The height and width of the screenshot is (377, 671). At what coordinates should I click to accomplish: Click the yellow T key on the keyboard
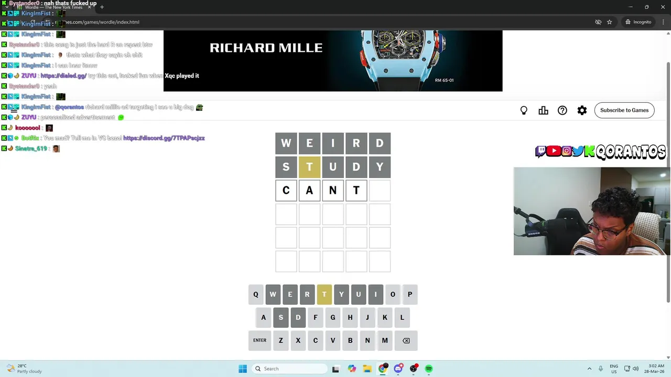pyautogui.click(x=324, y=294)
